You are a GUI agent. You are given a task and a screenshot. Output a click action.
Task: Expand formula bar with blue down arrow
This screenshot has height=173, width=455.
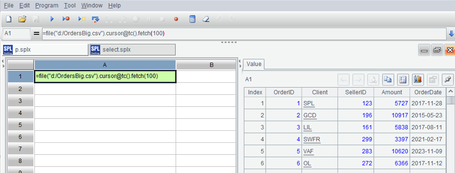451,34
